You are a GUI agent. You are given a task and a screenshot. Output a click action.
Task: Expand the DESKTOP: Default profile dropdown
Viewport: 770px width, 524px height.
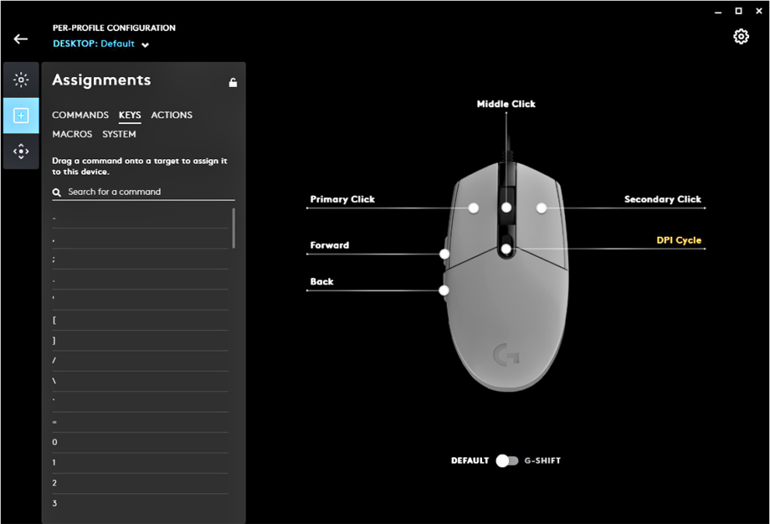click(x=101, y=43)
